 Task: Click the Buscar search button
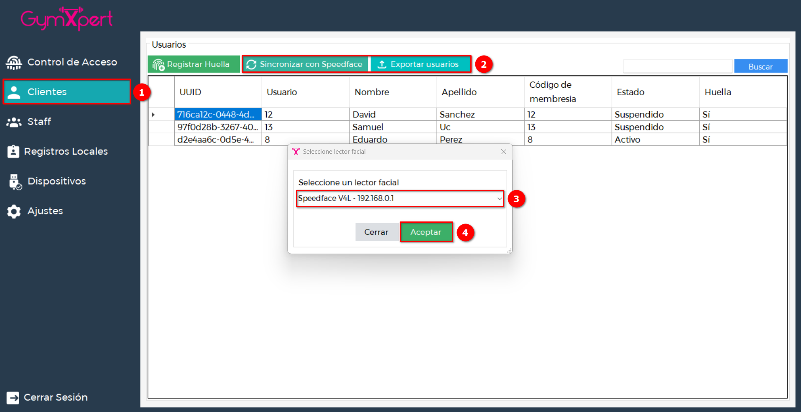[x=760, y=66]
